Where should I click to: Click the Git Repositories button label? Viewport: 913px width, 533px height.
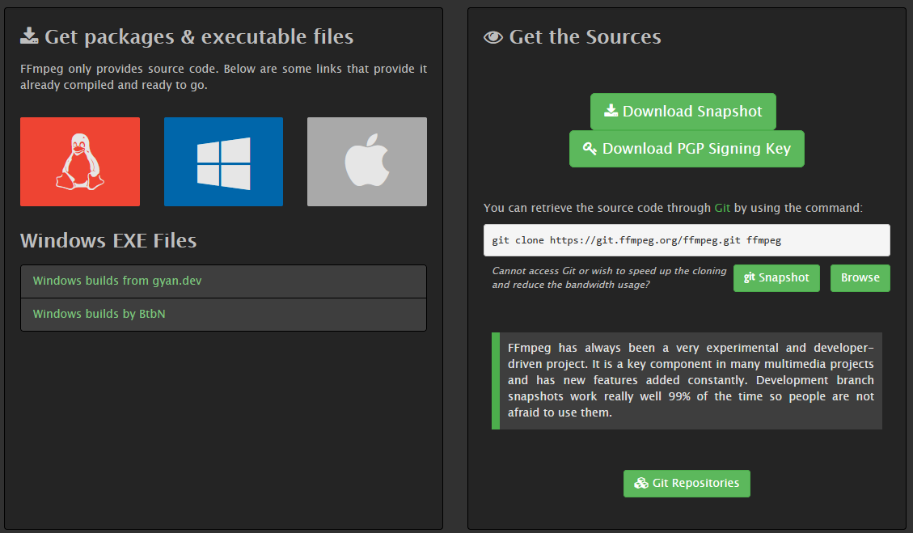(x=695, y=483)
